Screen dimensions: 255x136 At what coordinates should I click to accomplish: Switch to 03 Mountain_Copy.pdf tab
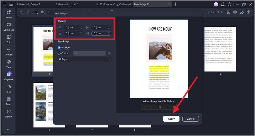(x=28, y=4)
